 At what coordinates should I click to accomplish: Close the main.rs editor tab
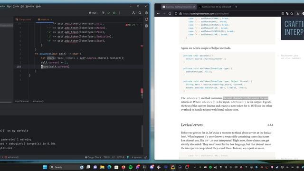tap(51, 19)
